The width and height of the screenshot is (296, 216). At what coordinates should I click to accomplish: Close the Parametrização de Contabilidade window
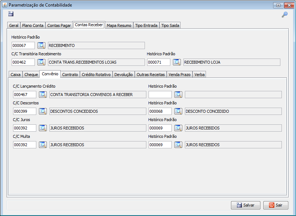(289, 5)
